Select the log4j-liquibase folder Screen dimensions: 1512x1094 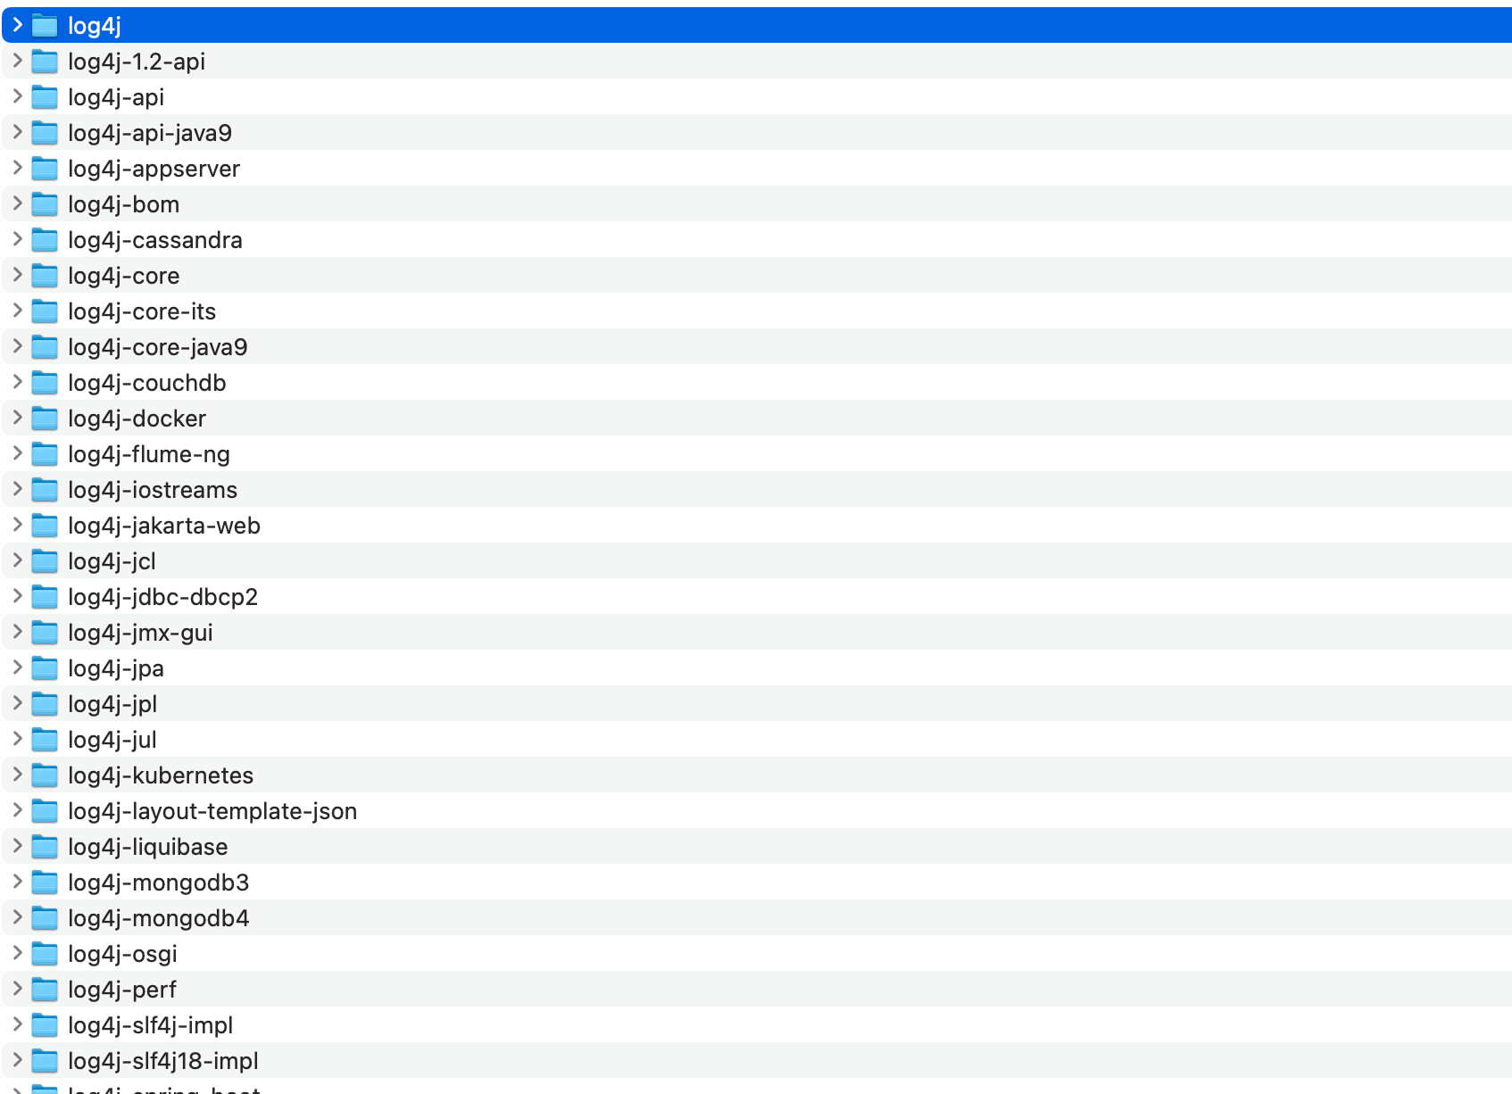[147, 847]
